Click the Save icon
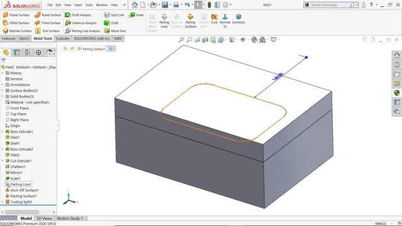 (165, 4)
